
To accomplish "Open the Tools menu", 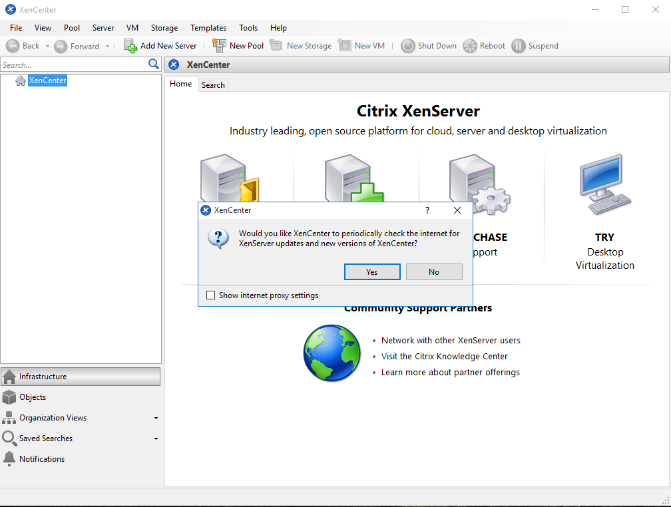I will pyautogui.click(x=248, y=28).
